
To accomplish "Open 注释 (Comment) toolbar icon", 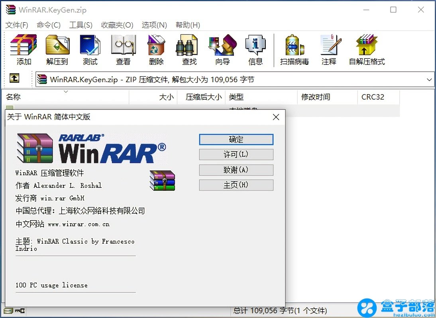I will pyautogui.click(x=329, y=50).
